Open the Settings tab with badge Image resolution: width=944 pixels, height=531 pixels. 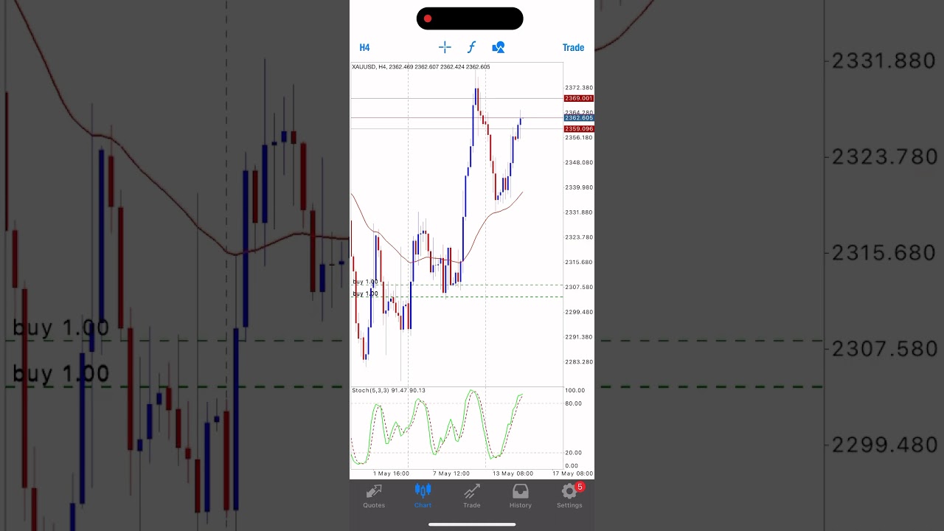tap(569, 496)
